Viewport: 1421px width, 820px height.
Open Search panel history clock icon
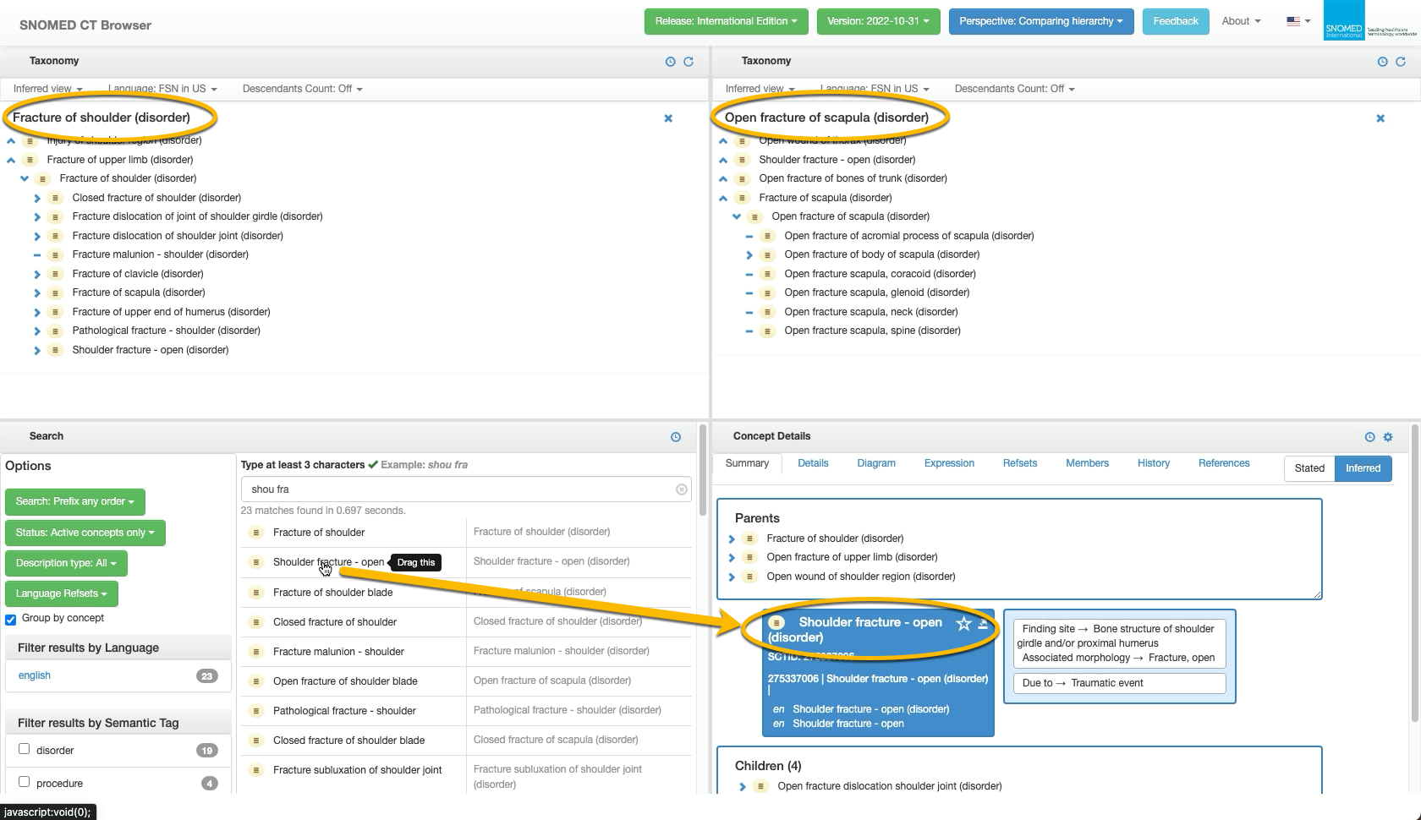tap(676, 437)
